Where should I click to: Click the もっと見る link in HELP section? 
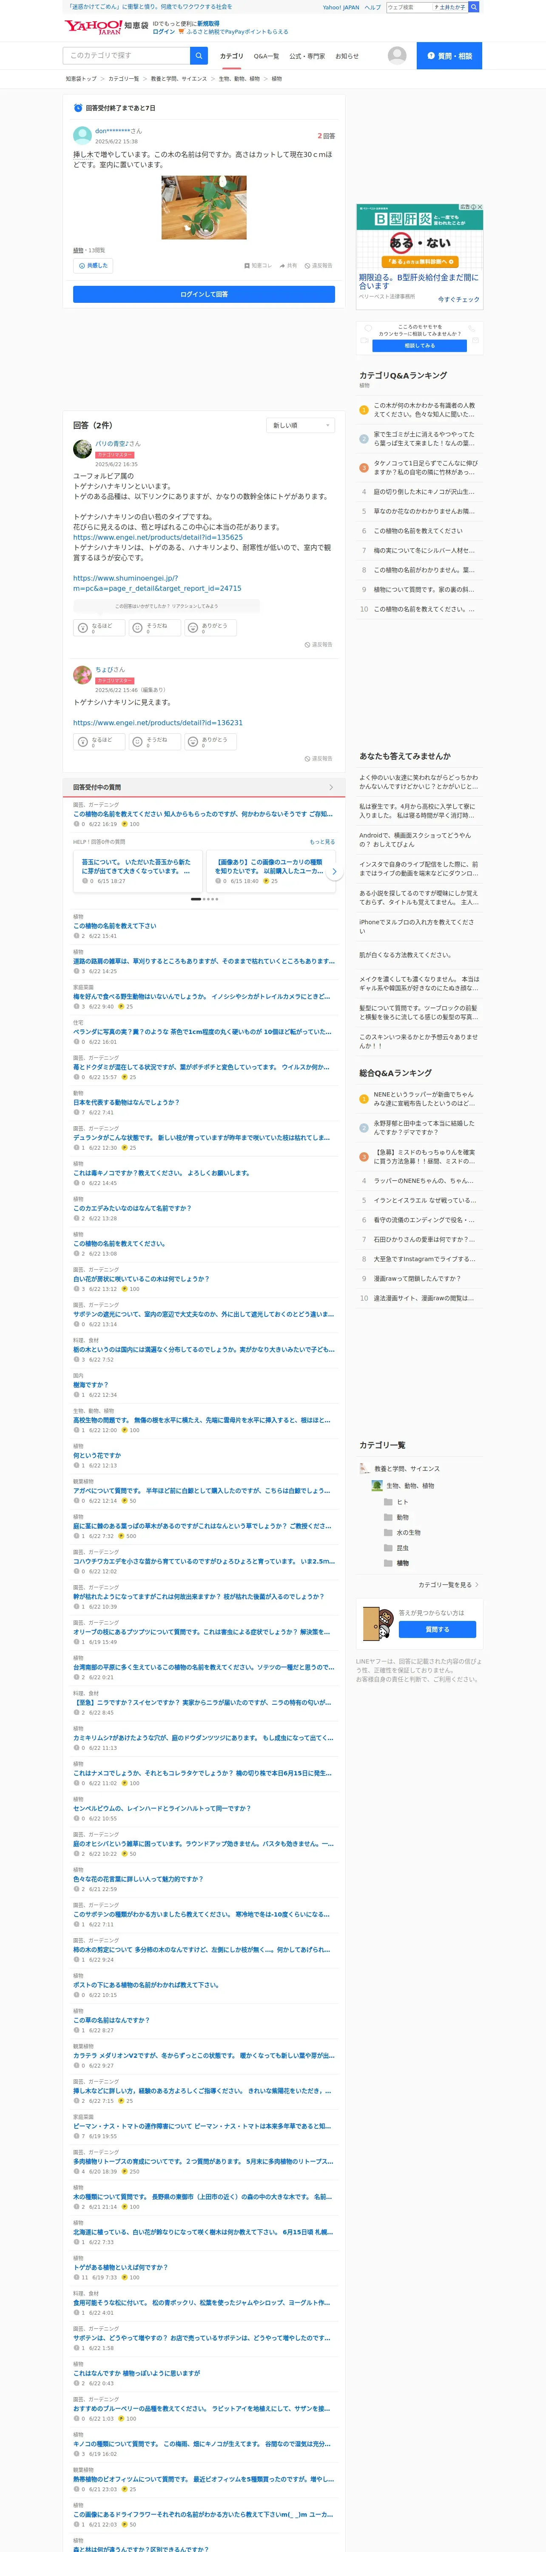(322, 842)
